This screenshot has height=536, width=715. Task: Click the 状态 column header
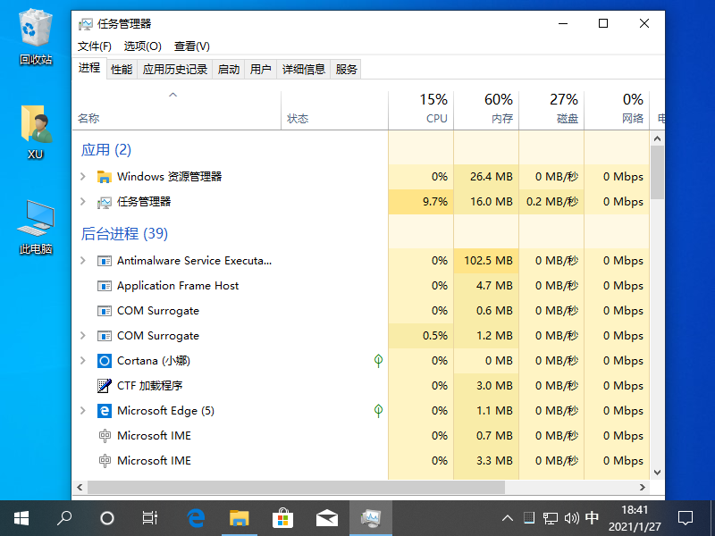(x=334, y=111)
